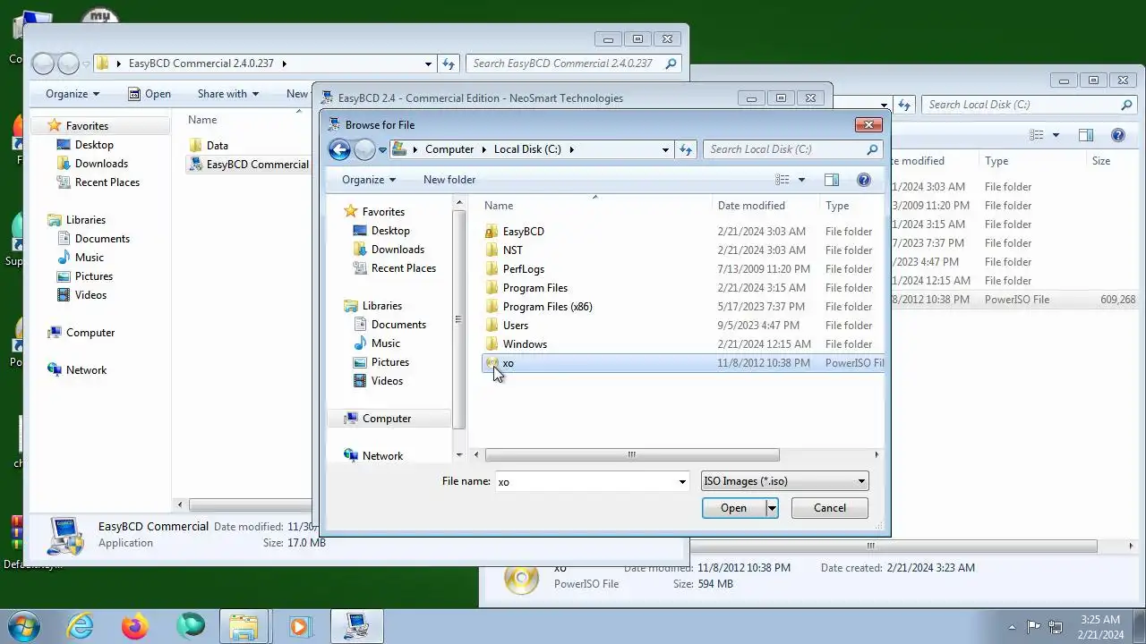The image size is (1146, 644).
Task: Click the Forward arrow in Browse for File dialog
Action: pyautogui.click(x=364, y=149)
